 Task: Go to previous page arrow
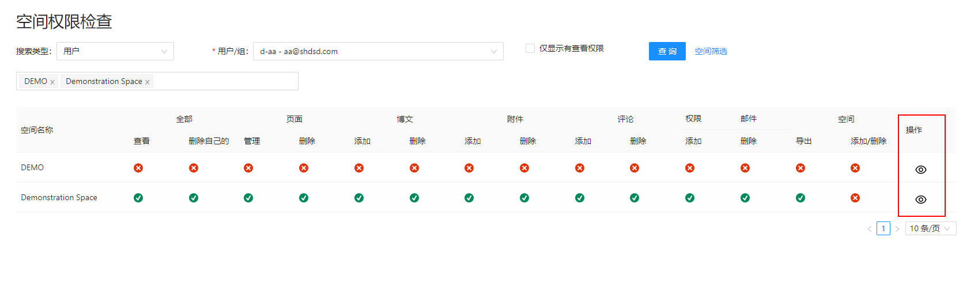point(870,229)
